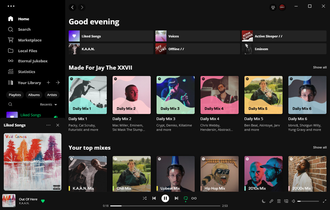Open the Statistics page

[x=22, y=72]
